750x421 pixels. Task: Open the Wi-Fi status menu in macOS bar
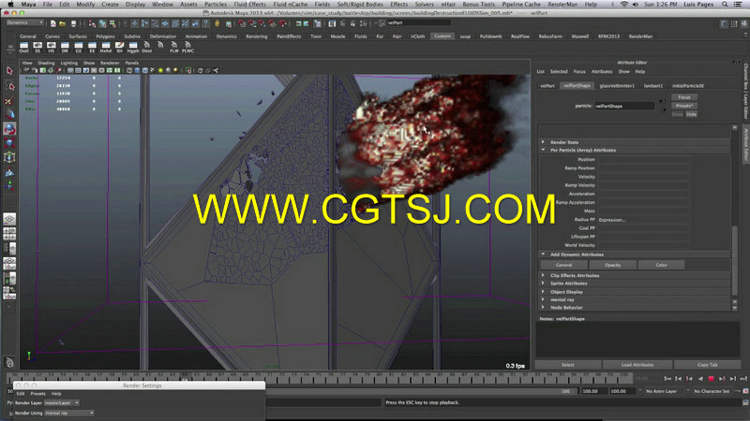(624, 5)
